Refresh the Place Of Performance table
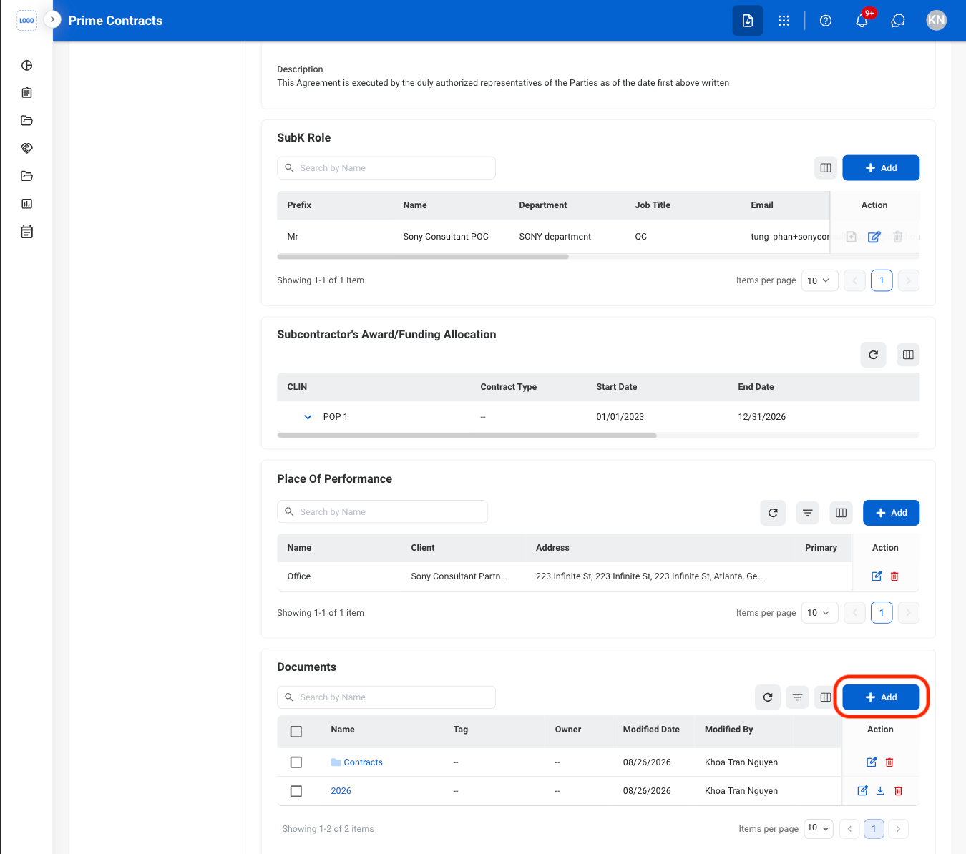The width and height of the screenshot is (966, 854). click(773, 513)
